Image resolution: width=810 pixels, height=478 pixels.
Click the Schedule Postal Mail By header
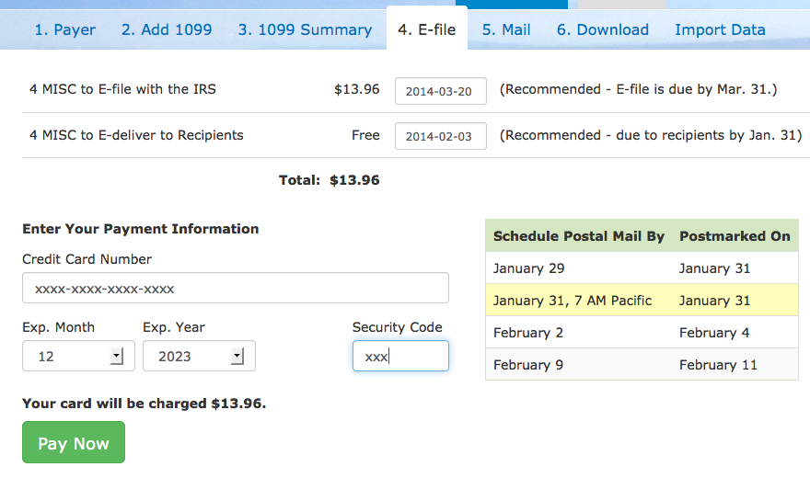tap(579, 236)
